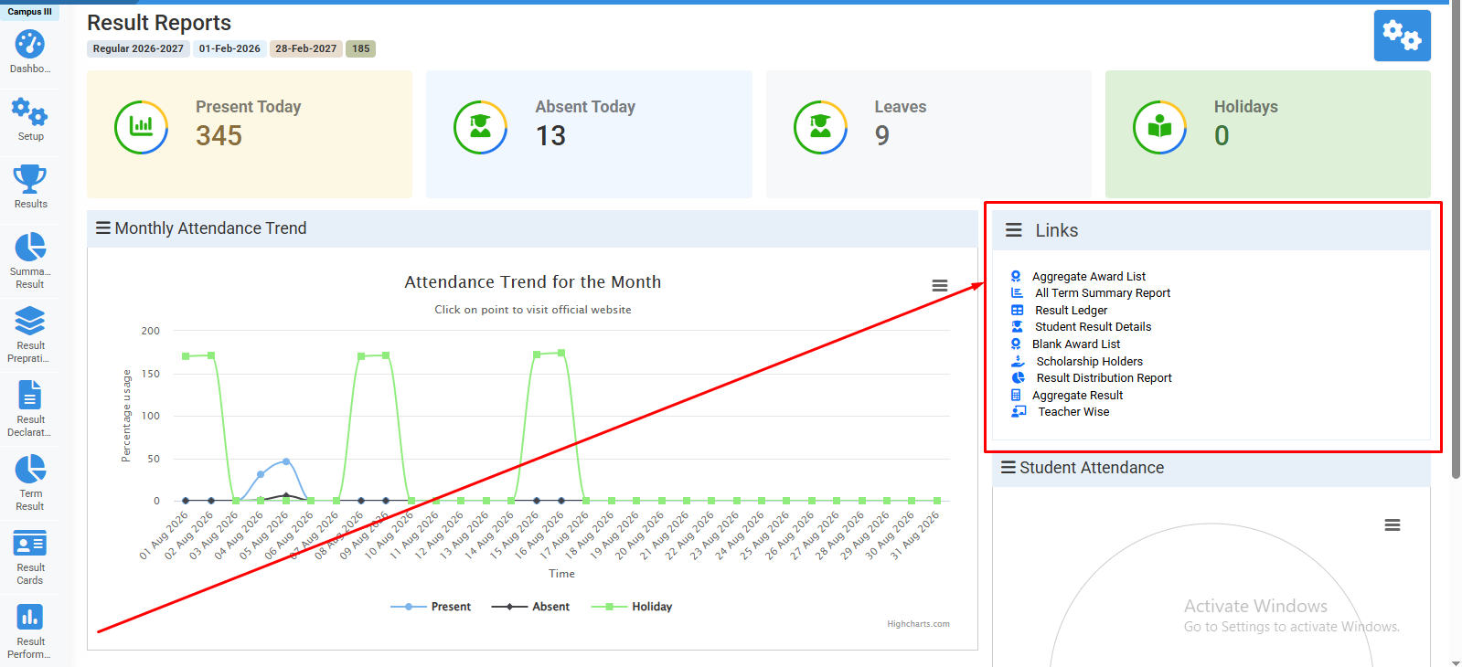This screenshot has height=667, width=1462.
Task: Open the Aggregate Award List link
Action: coord(1088,276)
